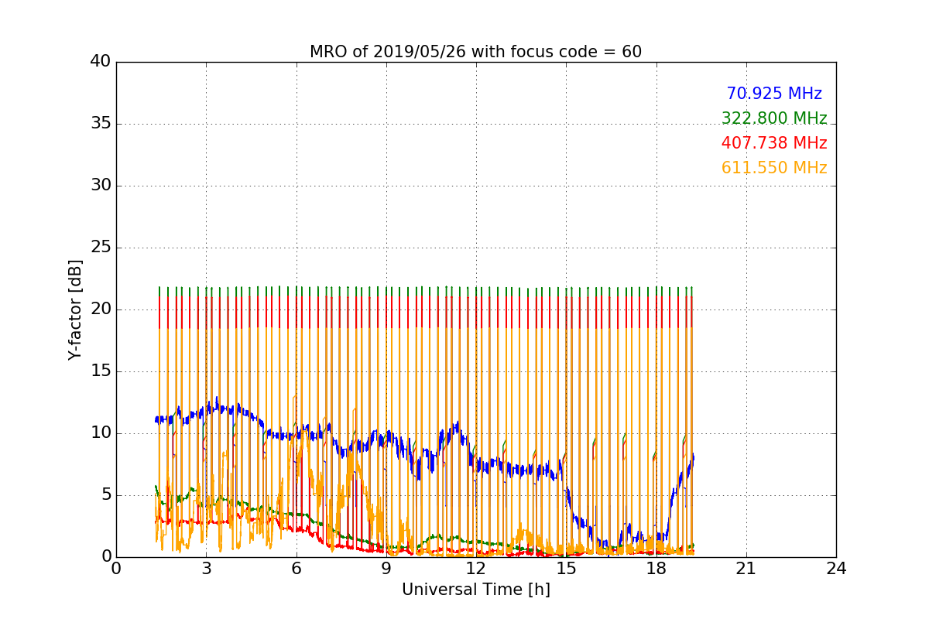This screenshot has width=929, height=619.
Task: Select the blue 70.925 MHz legend label
Action: [774, 94]
